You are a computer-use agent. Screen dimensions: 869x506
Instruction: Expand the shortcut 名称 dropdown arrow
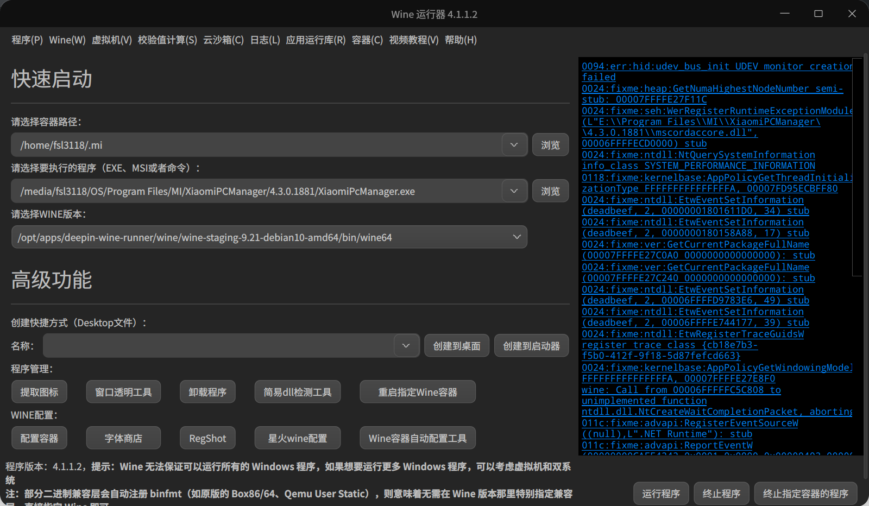pyautogui.click(x=406, y=346)
